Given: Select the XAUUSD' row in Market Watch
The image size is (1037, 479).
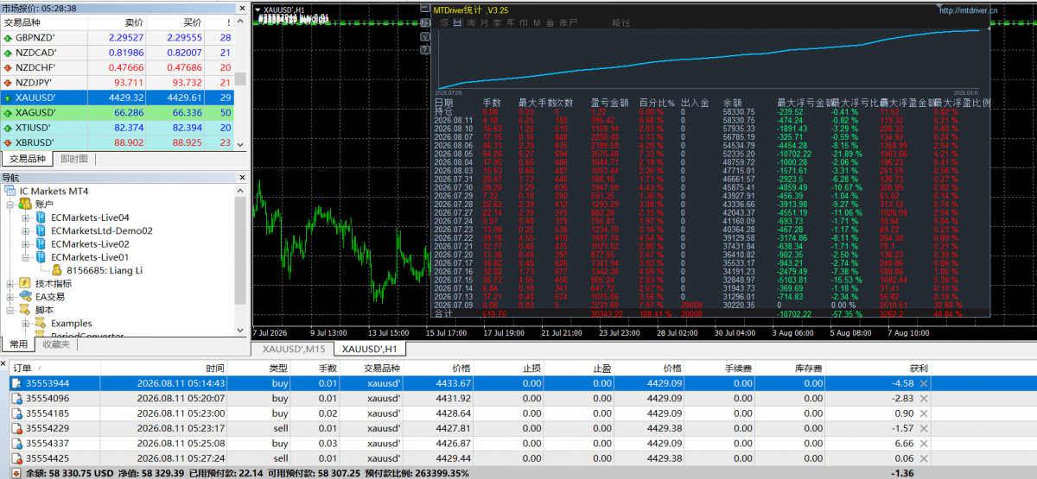Looking at the screenshot, I should (x=118, y=98).
